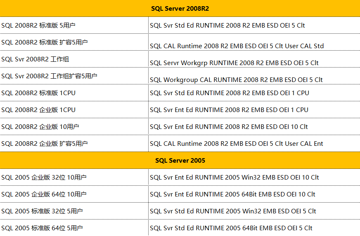Select the cell SQL 2005 标准版 32位 5用户
The height and width of the screenshot is (236, 360).
(74, 211)
